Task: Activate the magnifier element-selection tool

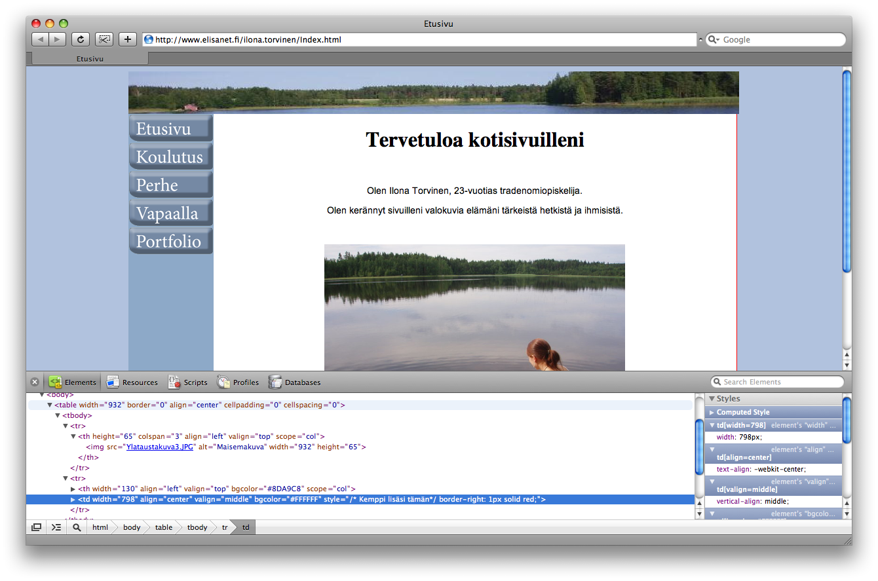Action: coord(77,527)
